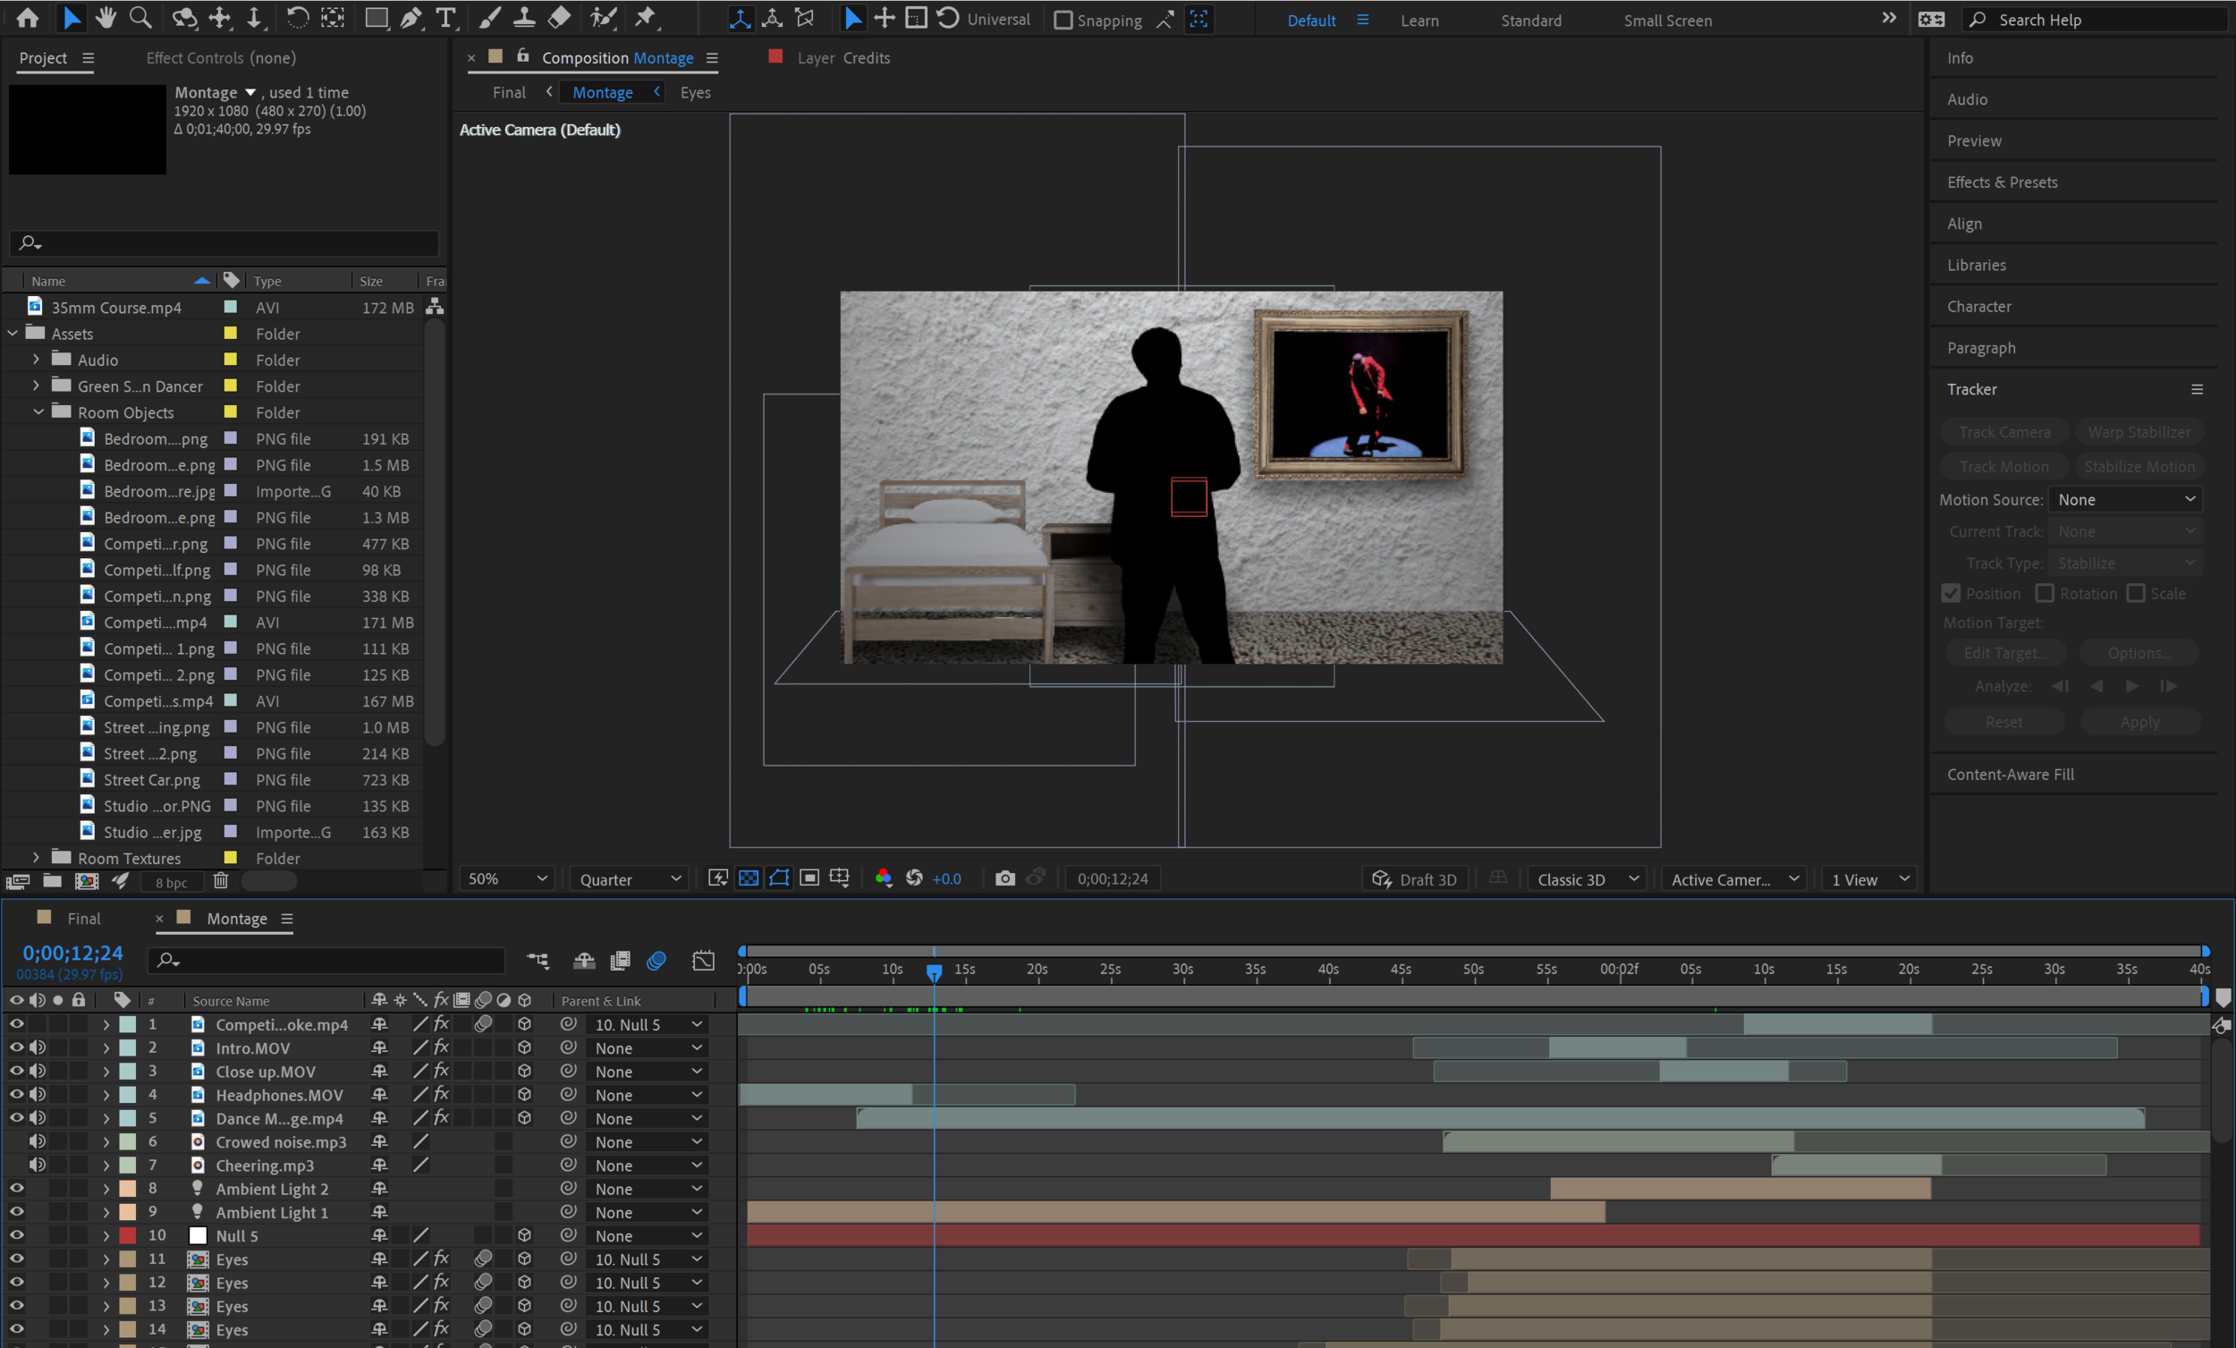Select the Puppet Pin tool
2236x1348 pixels.
[x=645, y=17]
